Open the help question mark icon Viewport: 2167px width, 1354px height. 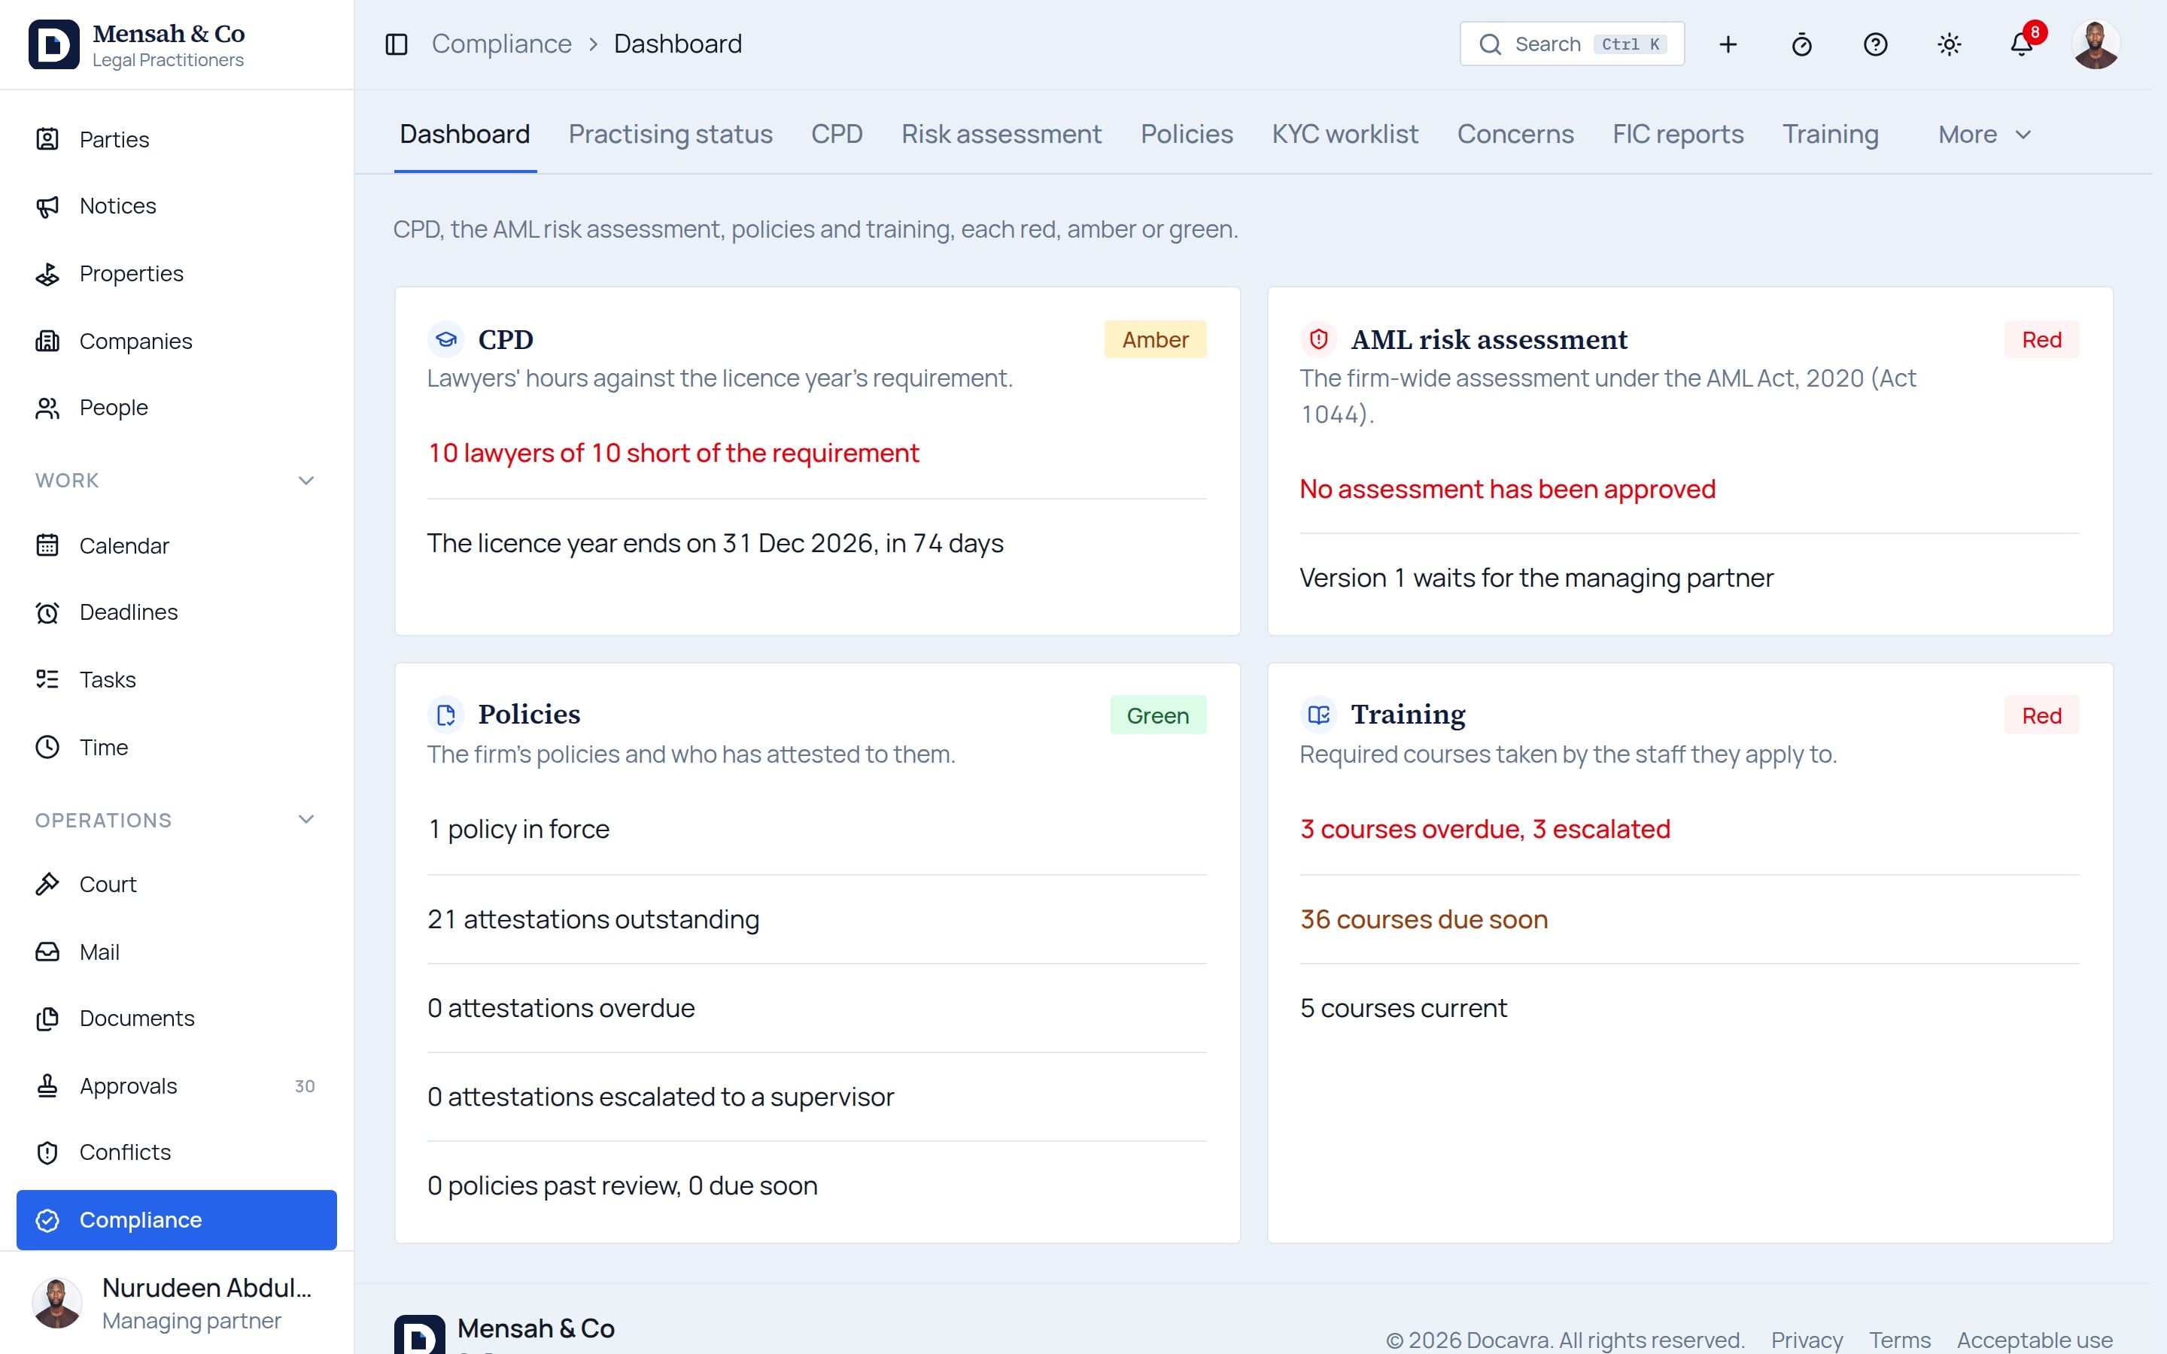coord(1875,44)
